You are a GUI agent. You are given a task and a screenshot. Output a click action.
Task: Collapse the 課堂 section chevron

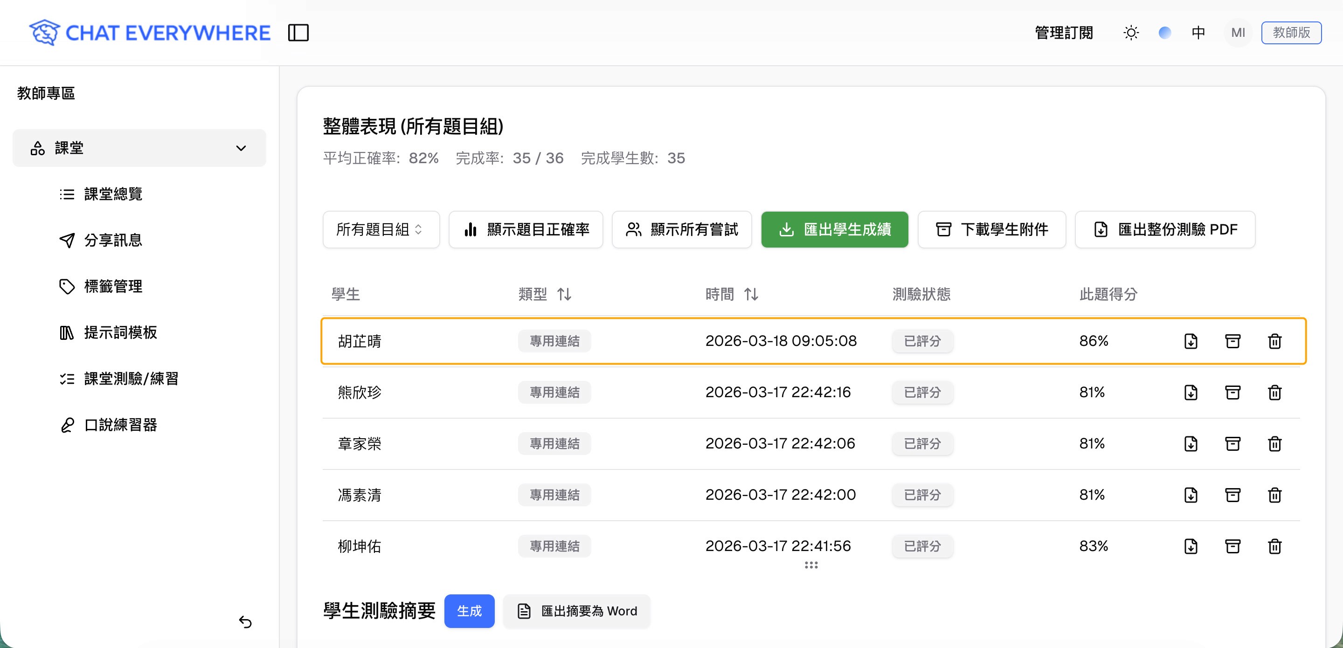coord(240,147)
